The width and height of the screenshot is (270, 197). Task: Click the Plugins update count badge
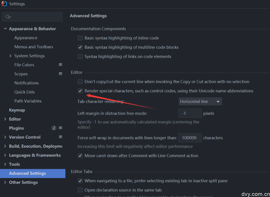(x=54, y=128)
